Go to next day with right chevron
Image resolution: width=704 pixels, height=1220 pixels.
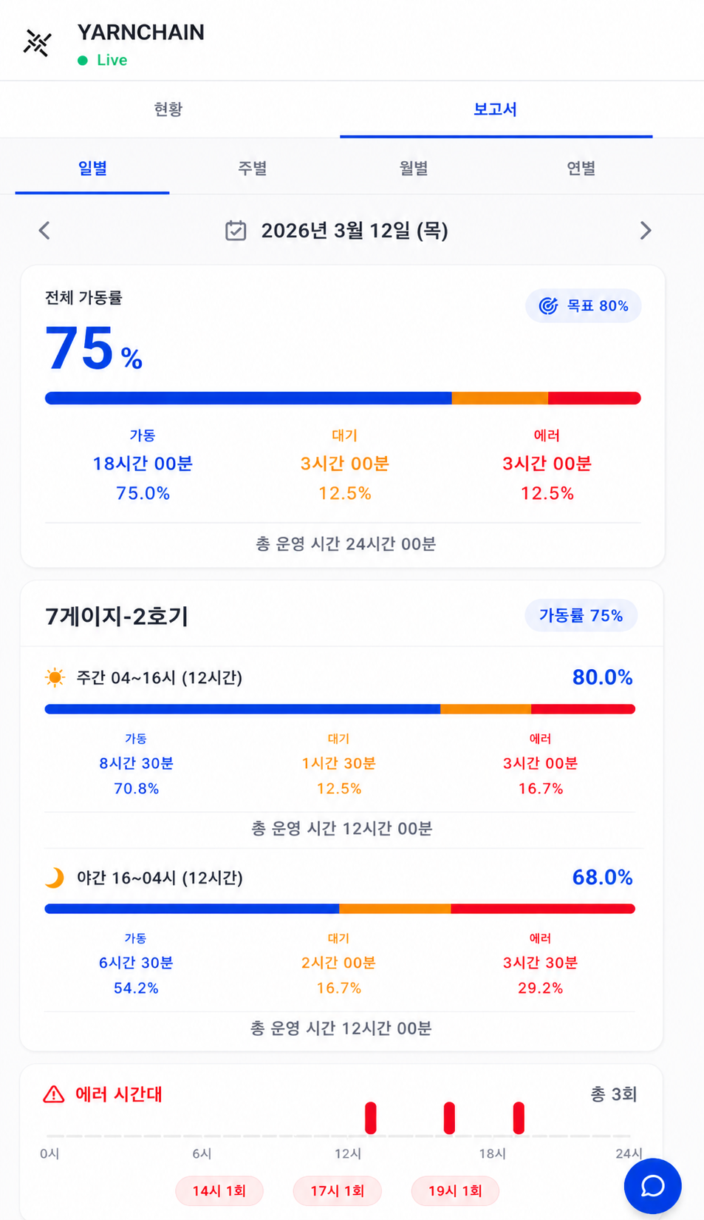pyautogui.click(x=646, y=231)
